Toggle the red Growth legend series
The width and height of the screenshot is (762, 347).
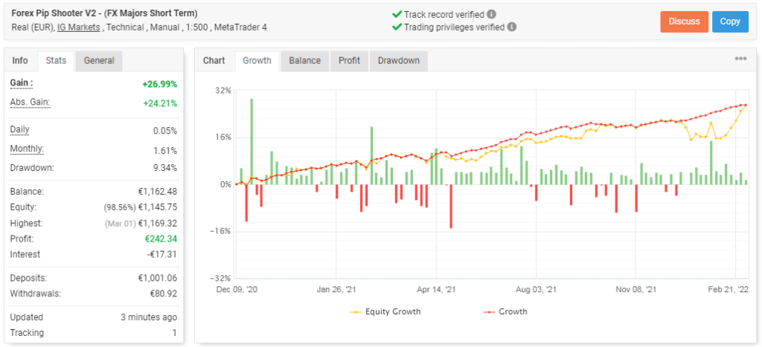tap(505, 311)
